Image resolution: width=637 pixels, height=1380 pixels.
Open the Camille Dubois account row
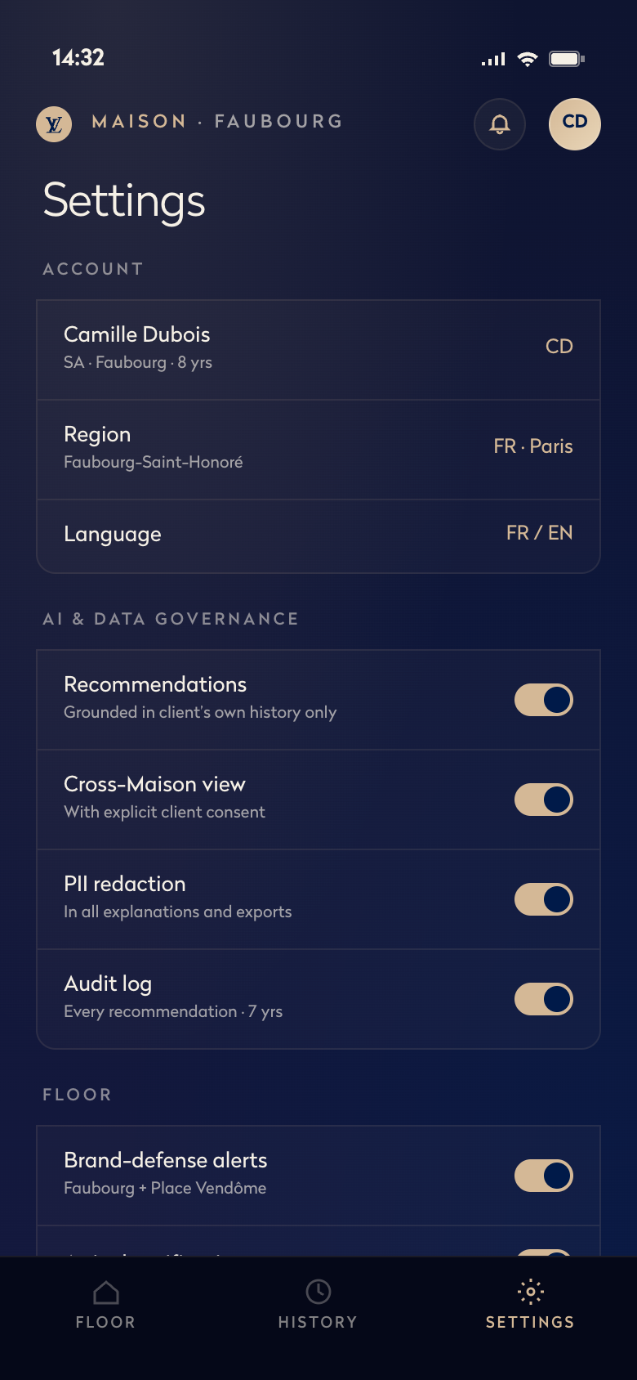tap(318, 350)
